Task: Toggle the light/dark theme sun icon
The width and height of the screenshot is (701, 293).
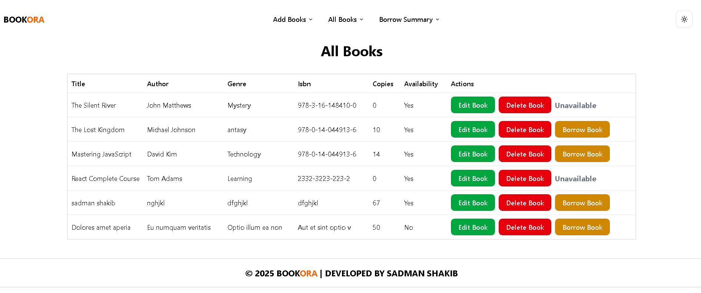Action: [684, 19]
